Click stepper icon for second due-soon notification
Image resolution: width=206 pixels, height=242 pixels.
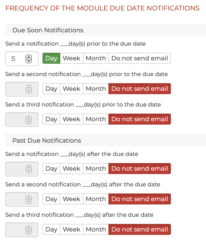[x=28, y=89]
